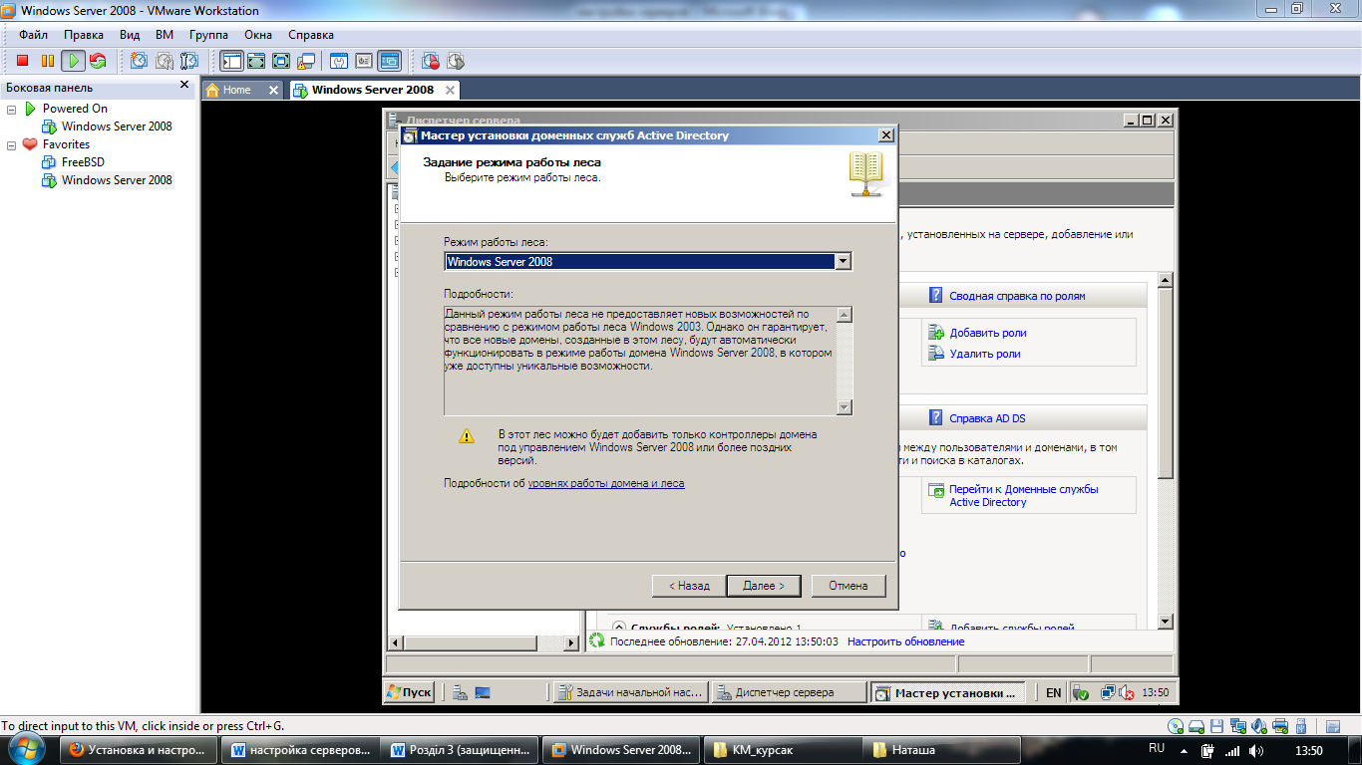Collapse the Powered On tree group
This screenshot has height=765, width=1362.
click(x=12, y=109)
